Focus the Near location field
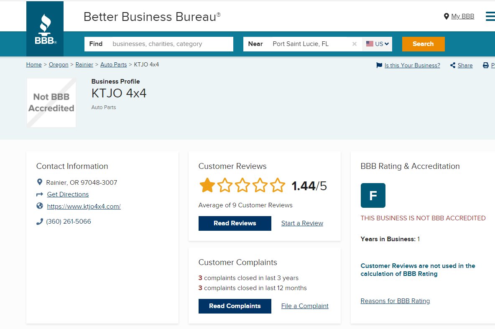 click(x=303, y=44)
